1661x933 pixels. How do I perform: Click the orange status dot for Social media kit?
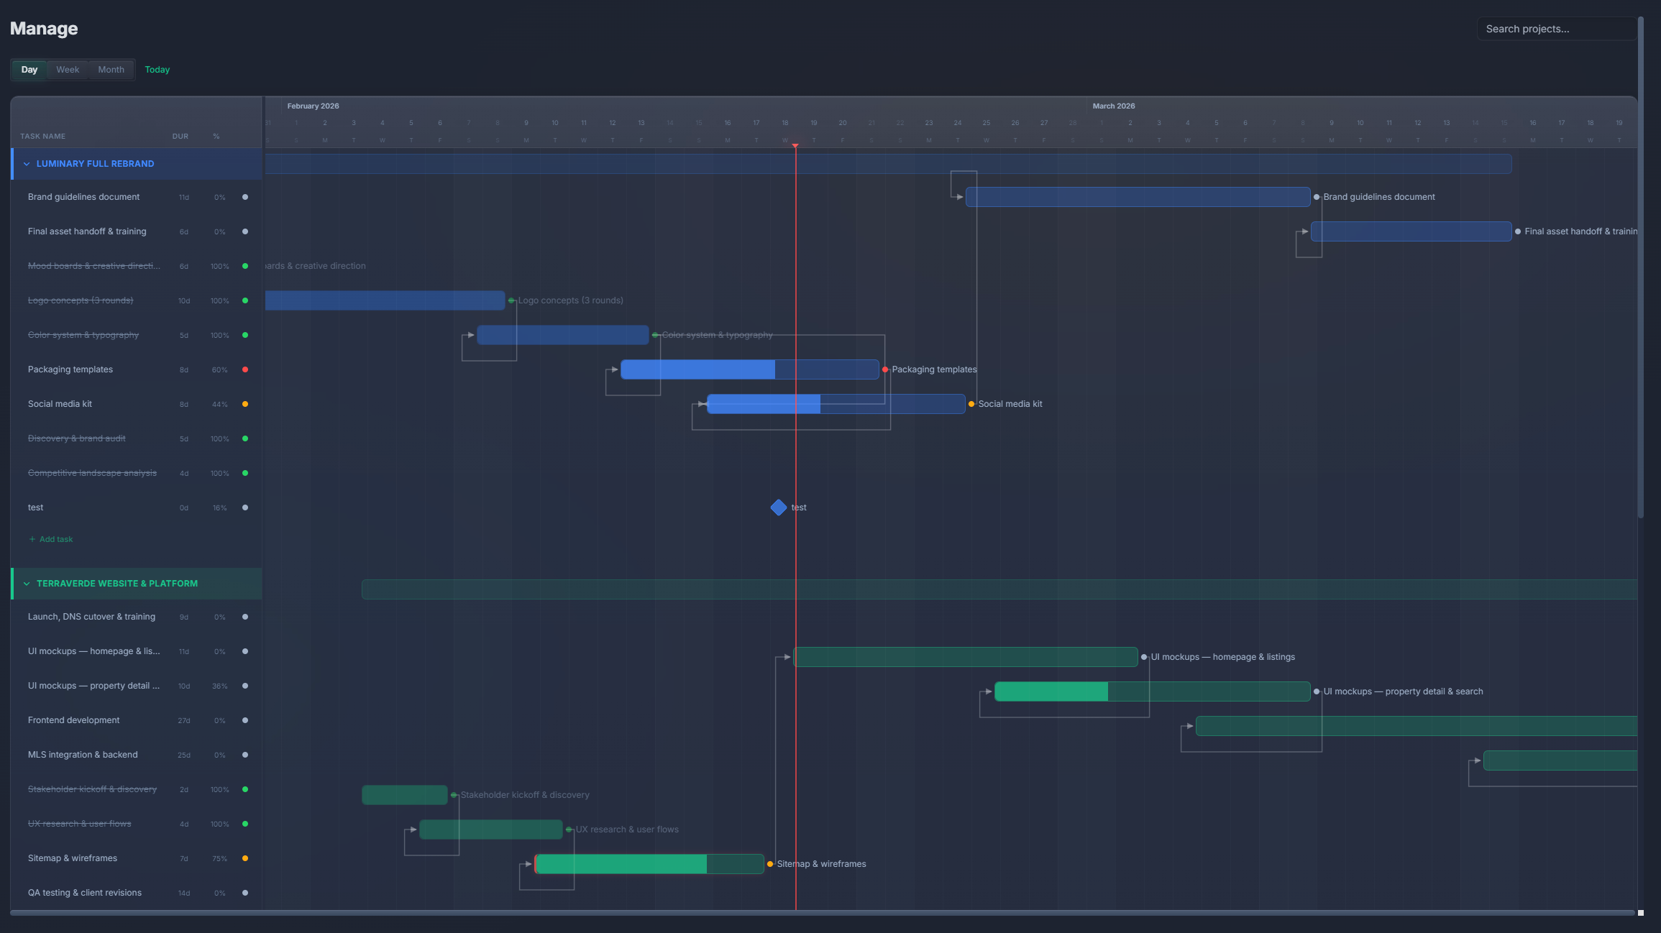tap(245, 404)
